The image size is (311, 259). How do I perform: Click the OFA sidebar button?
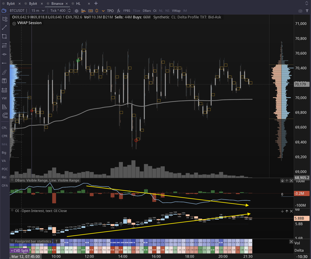point(4,185)
